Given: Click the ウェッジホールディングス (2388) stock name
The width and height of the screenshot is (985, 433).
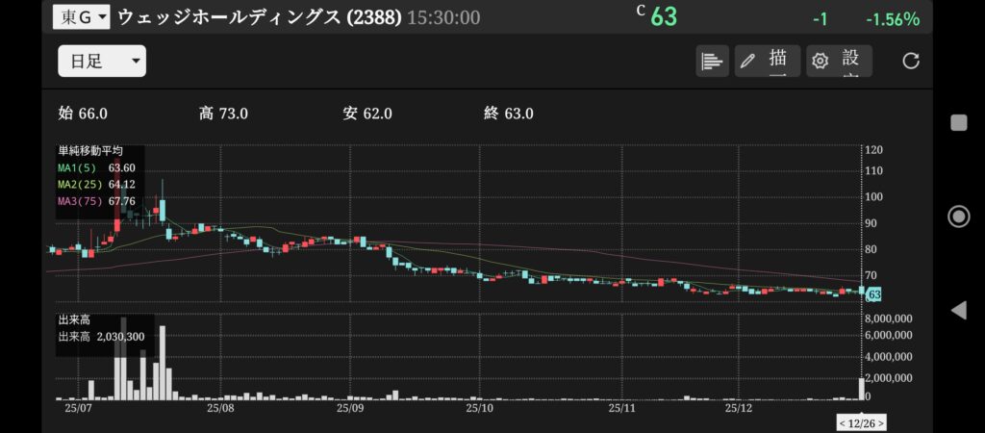Looking at the screenshot, I should pos(259,17).
